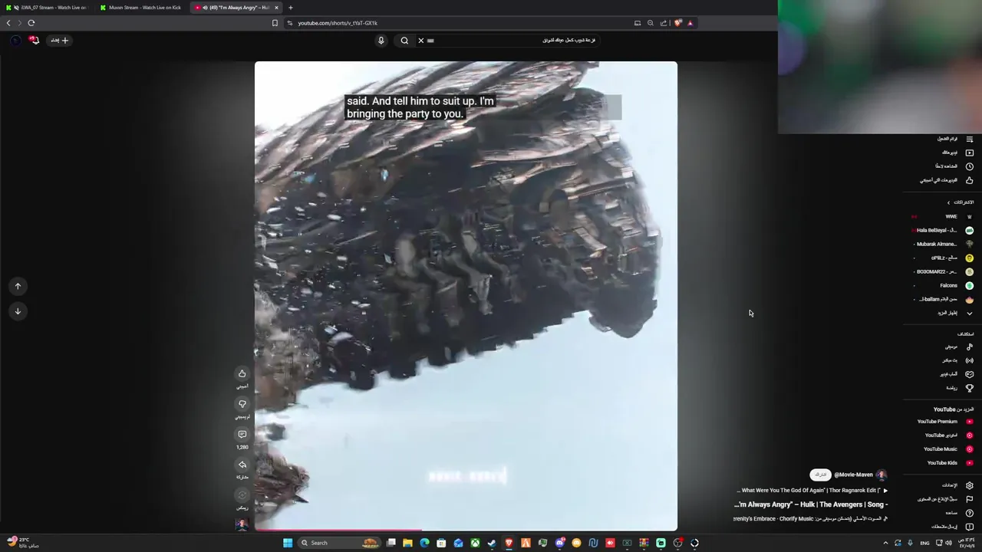The image size is (982, 552).
Task: Open Report history flag entry
Action: click(x=945, y=499)
